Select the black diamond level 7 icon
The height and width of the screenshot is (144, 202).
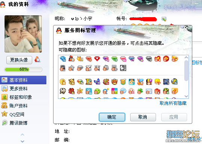coord(149,59)
